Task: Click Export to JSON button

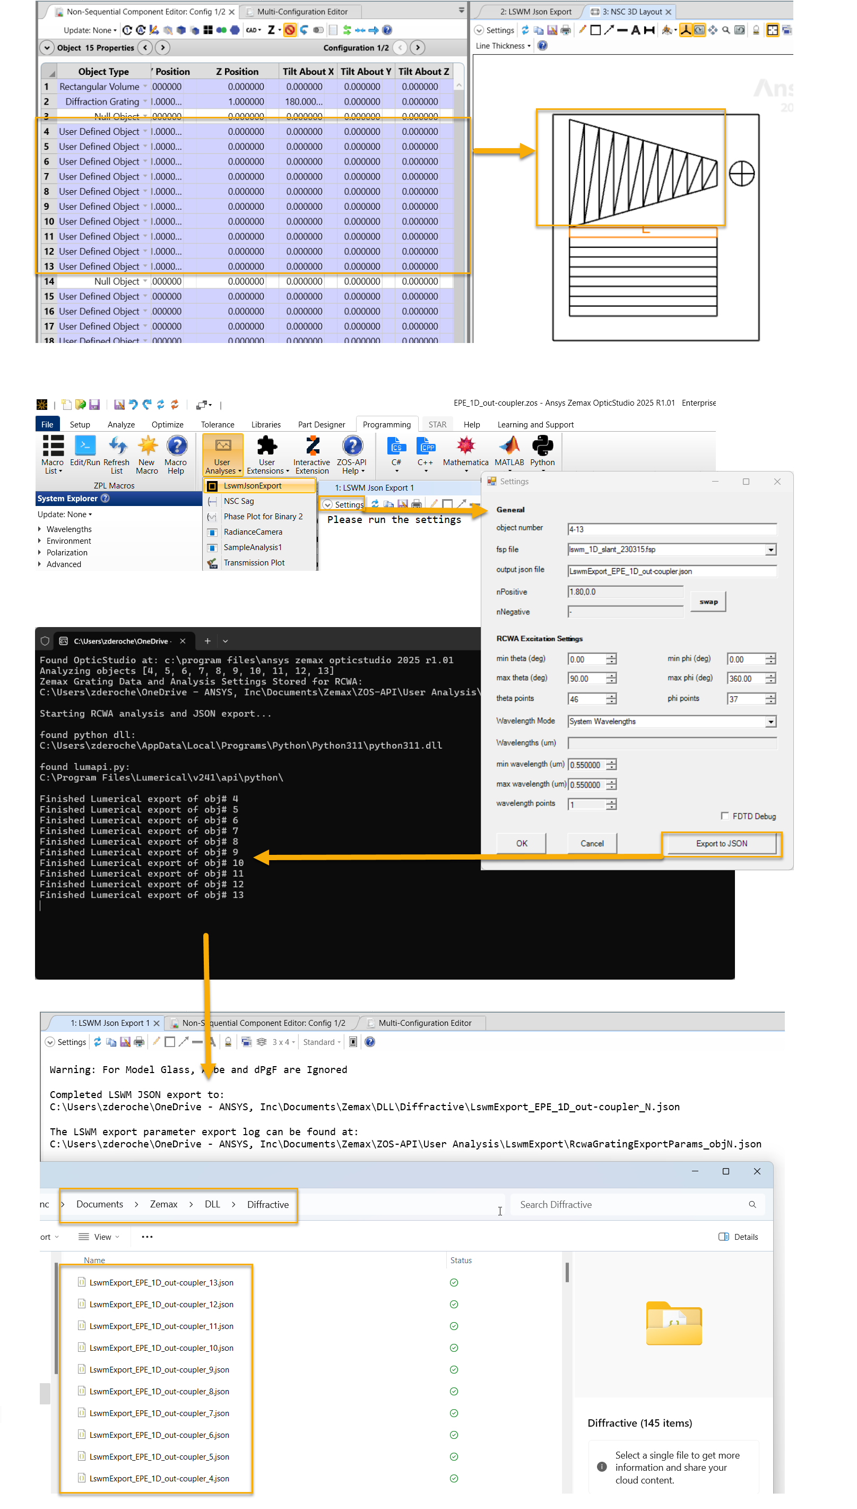Action: [722, 843]
